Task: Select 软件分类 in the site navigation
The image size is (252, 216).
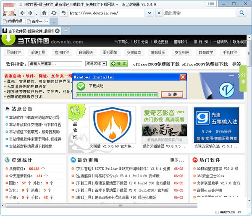Action: point(141,42)
